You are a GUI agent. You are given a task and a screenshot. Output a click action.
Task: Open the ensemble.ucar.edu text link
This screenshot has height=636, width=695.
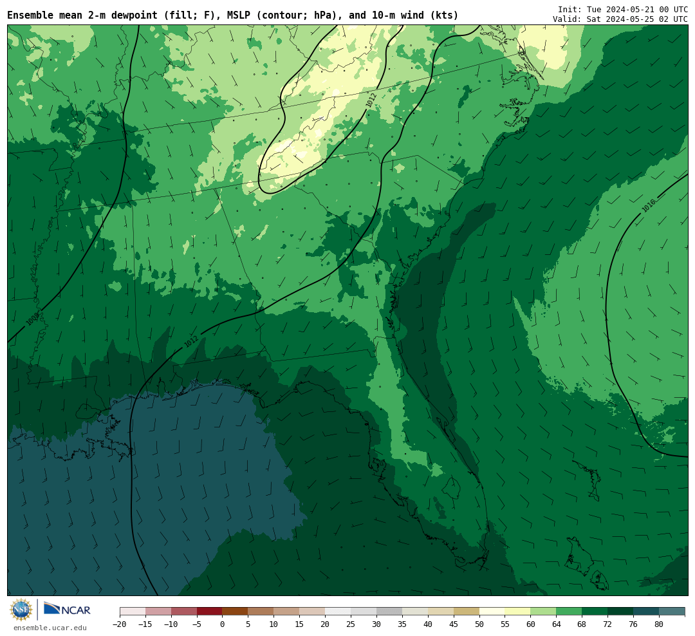click(50, 628)
